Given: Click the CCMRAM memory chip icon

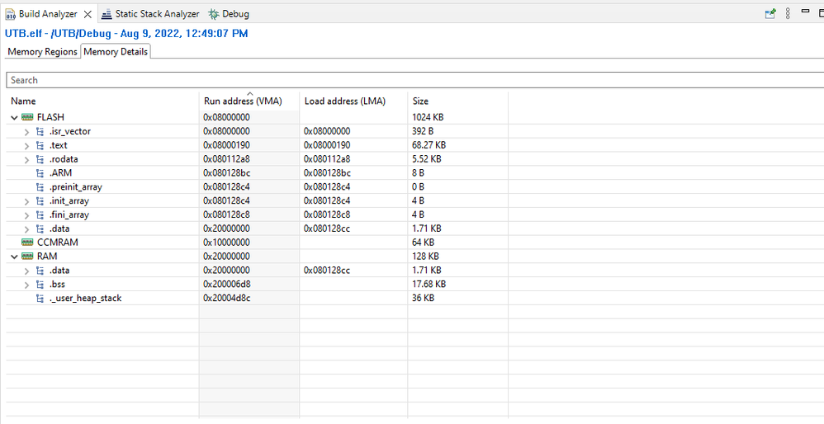Looking at the screenshot, I should (27, 243).
